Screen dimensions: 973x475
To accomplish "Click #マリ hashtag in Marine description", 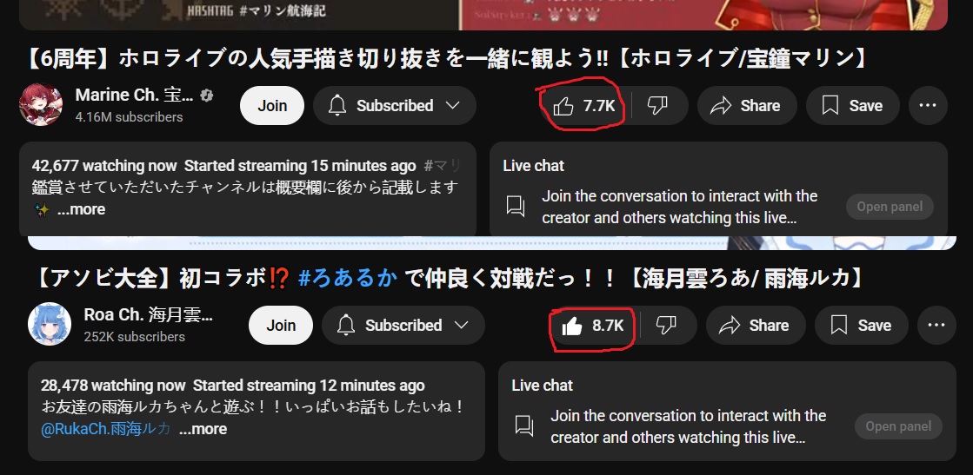I will coord(443,166).
